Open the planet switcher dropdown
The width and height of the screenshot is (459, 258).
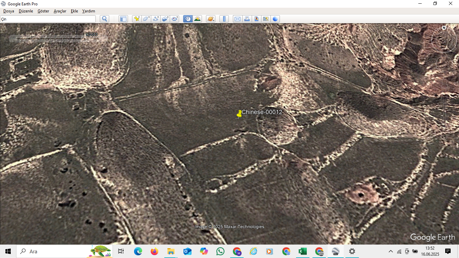(211, 19)
